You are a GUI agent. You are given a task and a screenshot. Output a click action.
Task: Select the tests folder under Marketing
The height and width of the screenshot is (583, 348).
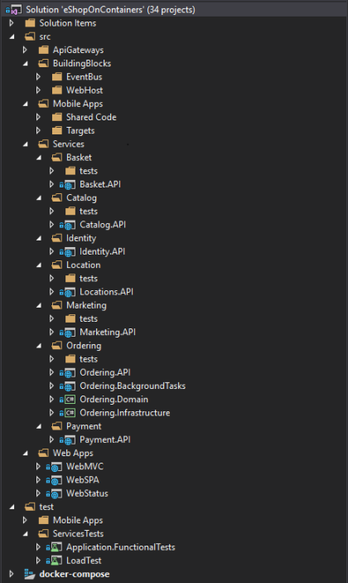89,318
